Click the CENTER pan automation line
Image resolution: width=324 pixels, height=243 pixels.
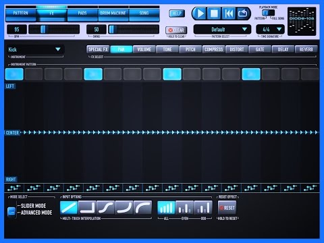coord(169,132)
